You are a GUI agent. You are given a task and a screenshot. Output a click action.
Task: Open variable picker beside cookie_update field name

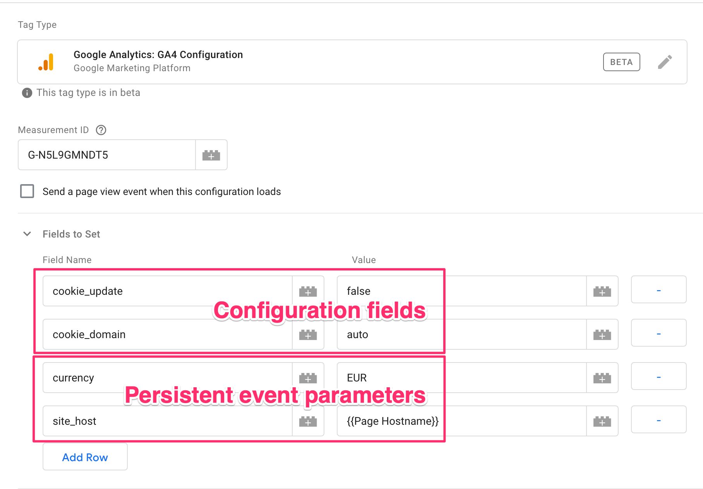click(x=308, y=291)
